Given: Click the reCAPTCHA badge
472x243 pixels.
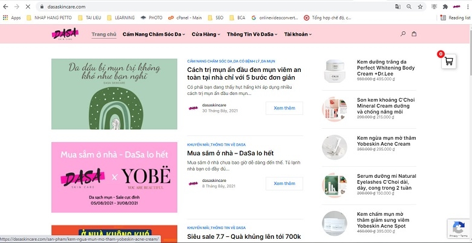Looking at the screenshot, I should coord(459,229).
